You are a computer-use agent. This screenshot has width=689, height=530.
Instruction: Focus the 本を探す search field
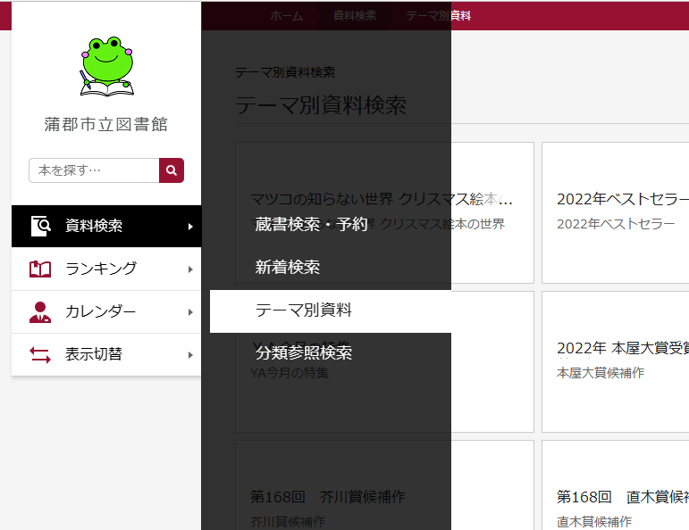click(94, 170)
